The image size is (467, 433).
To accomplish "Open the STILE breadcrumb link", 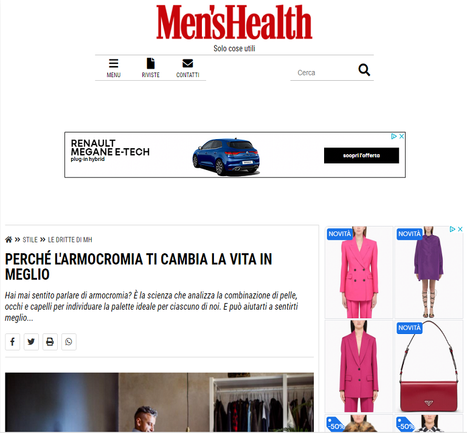I will point(30,240).
